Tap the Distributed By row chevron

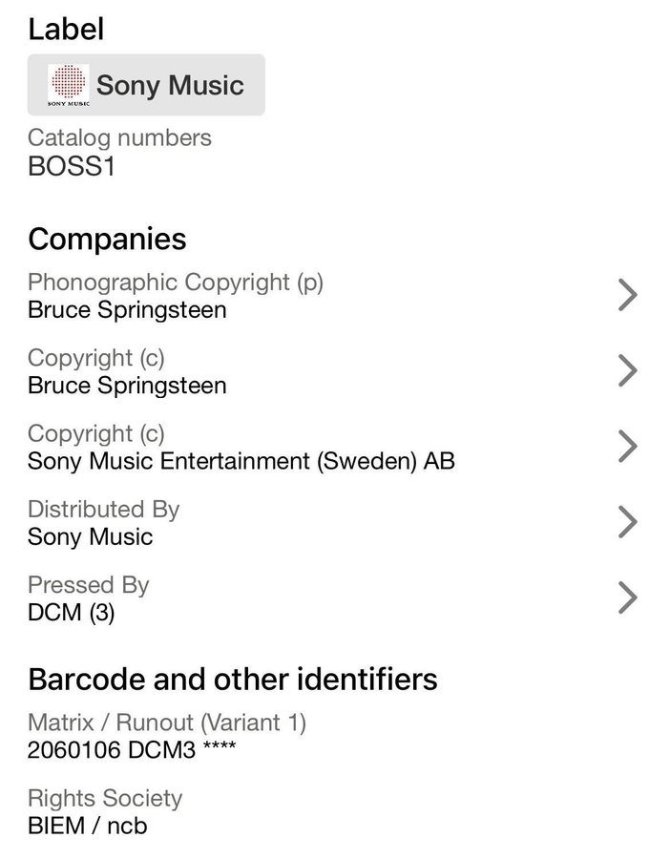tap(627, 521)
